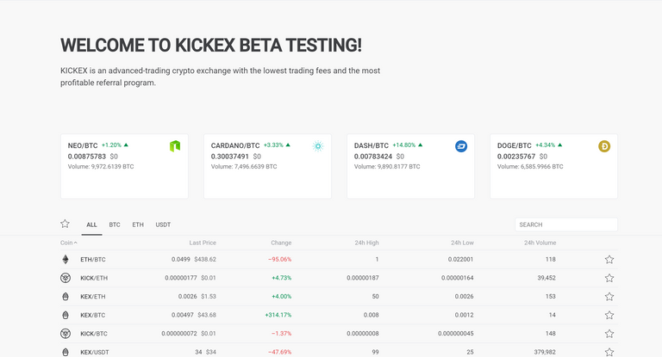Screen dimensions: 662x357
Task: Open the KEX/ETH pair link
Action: point(93,297)
